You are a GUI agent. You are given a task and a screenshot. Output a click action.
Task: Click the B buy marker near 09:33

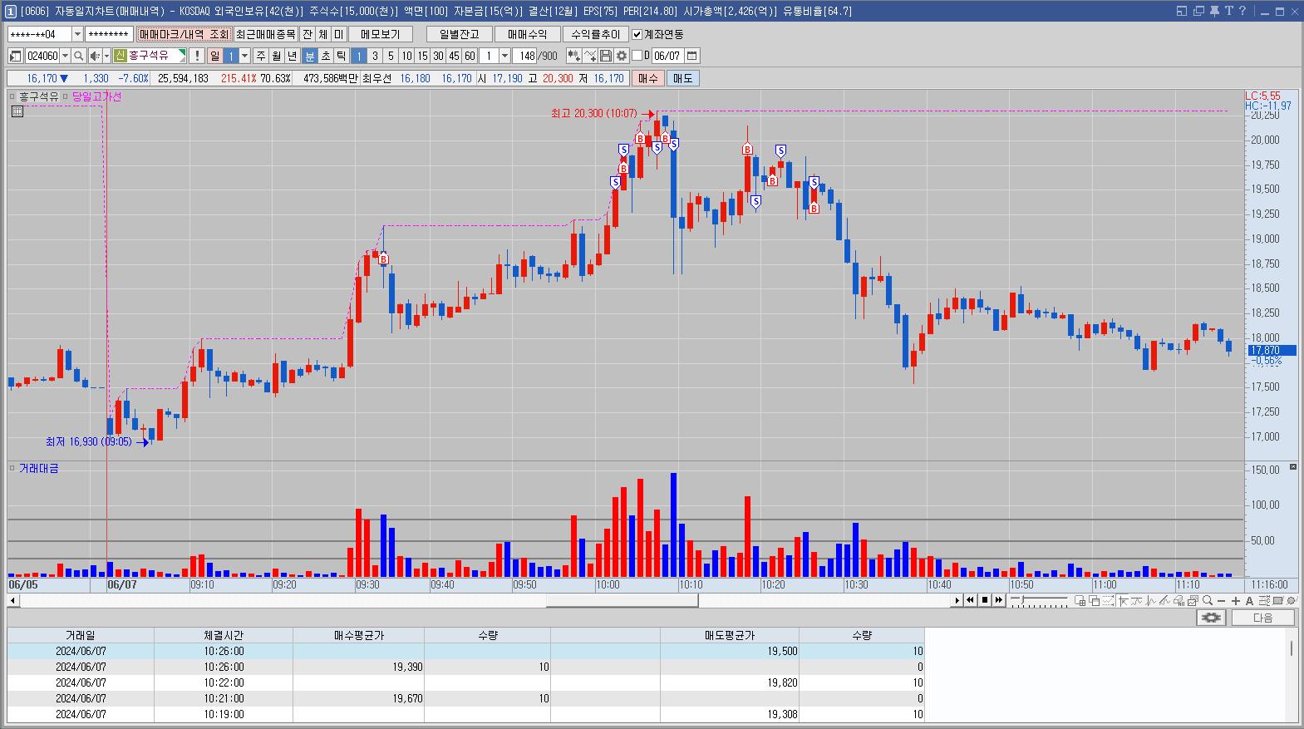[383, 259]
